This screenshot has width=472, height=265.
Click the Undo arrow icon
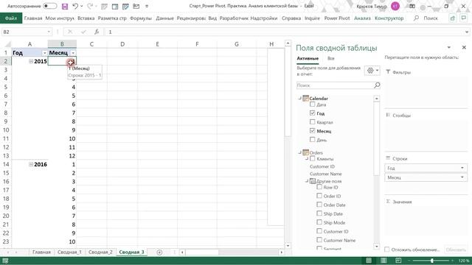(75, 6)
